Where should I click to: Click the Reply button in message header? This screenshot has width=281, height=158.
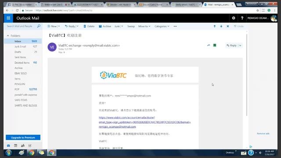231,46
